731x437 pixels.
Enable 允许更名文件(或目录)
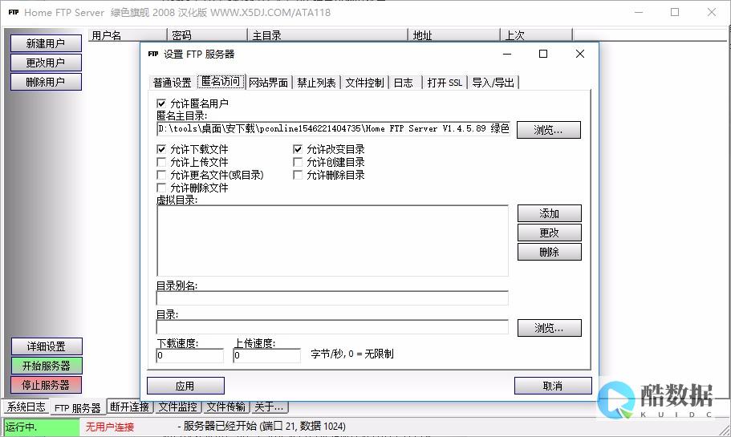click(x=161, y=175)
